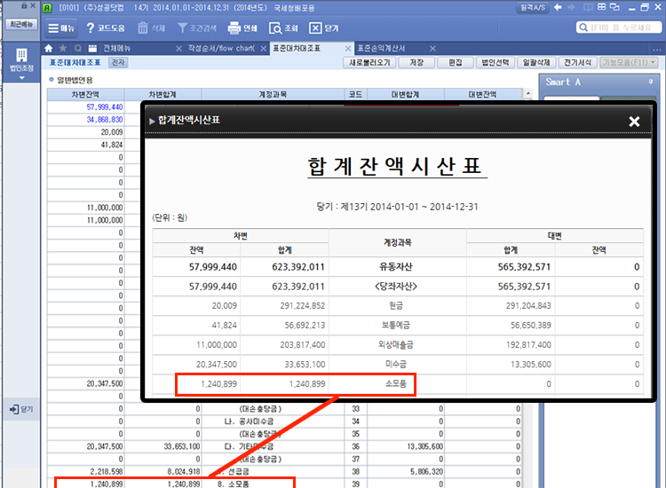Click the 미수금 row in the popup
This screenshot has height=488, width=666.
pos(398,365)
